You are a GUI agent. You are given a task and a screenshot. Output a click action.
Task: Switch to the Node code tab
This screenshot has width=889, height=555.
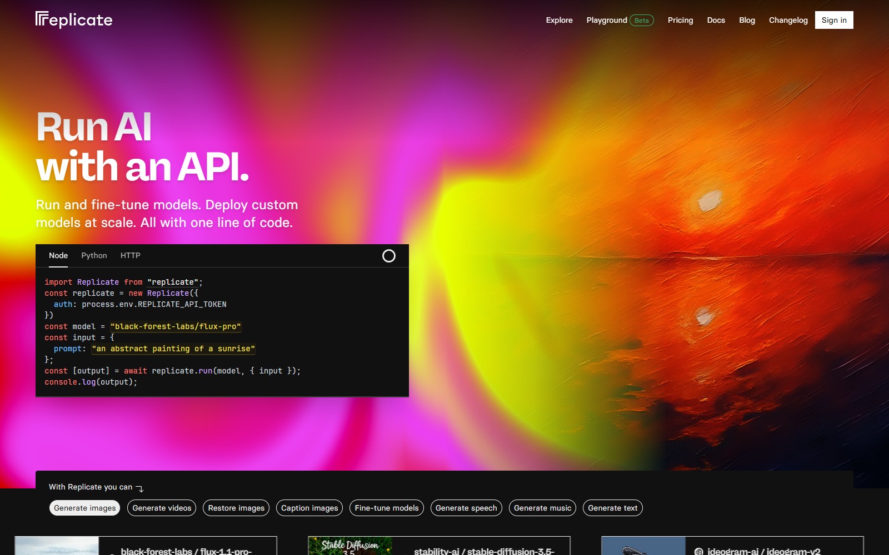[58, 255]
